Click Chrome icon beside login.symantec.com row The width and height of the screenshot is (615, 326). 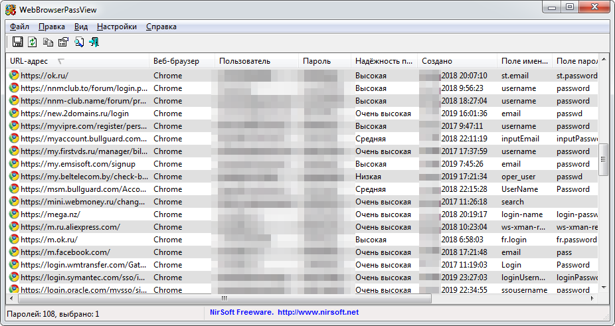click(14, 278)
